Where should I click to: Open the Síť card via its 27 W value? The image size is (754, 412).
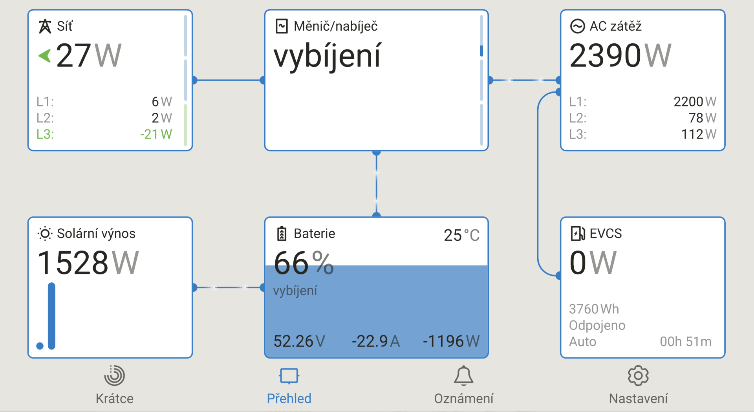(89, 56)
